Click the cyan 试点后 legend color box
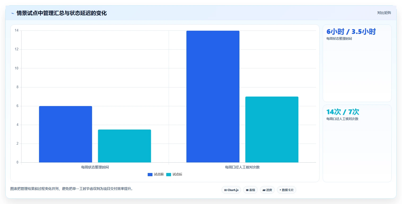402x204 pixels. pyautogui.click(x=169, y=174)
